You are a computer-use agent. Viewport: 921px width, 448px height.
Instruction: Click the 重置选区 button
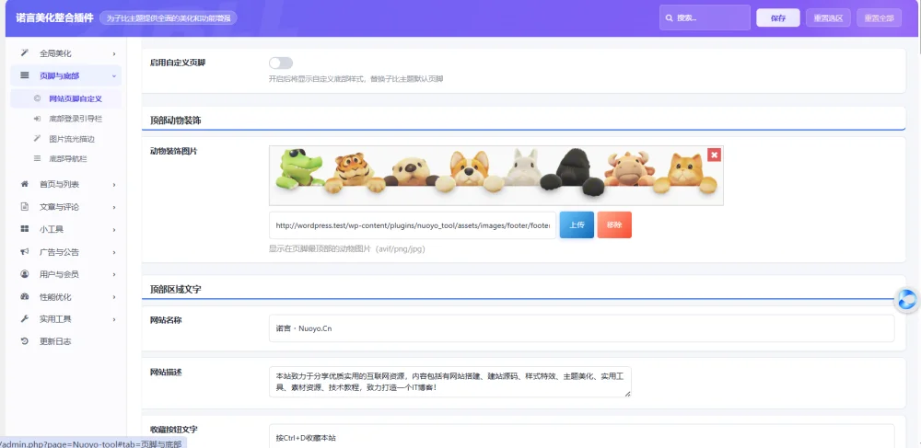click(828, 18)
